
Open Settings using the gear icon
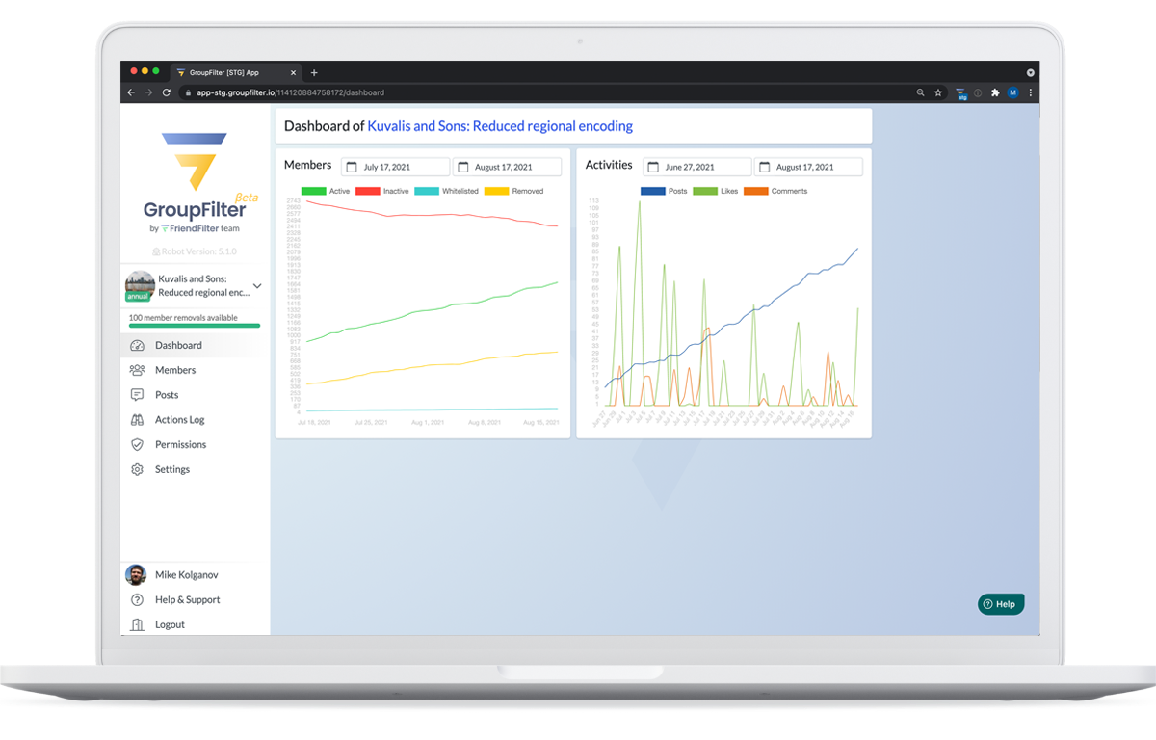136,469
